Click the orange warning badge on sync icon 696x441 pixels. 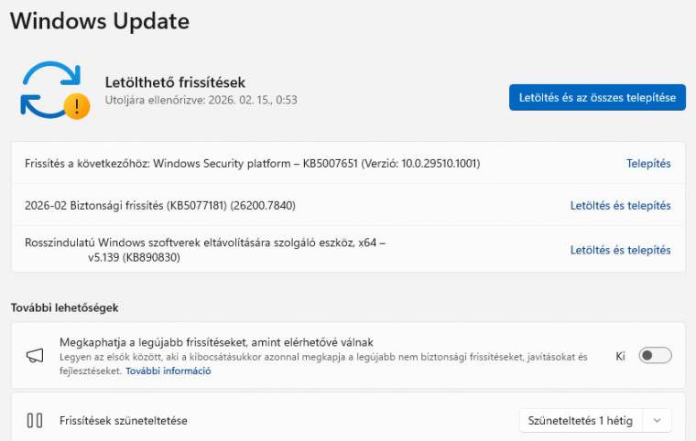point(78,107)
